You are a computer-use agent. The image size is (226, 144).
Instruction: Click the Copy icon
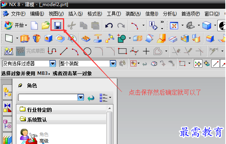[x=83, y=25]
